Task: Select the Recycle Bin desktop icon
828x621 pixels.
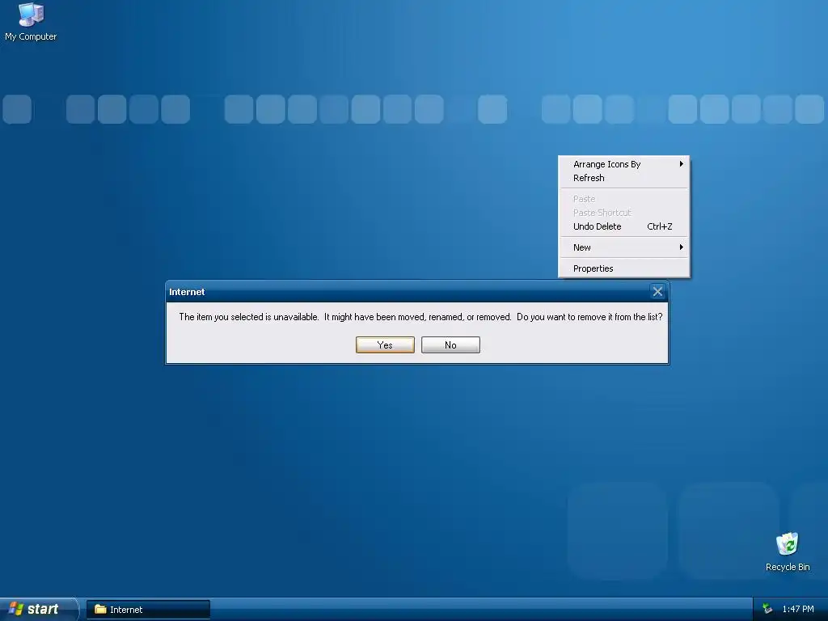Action: click(x=788, y=551)
